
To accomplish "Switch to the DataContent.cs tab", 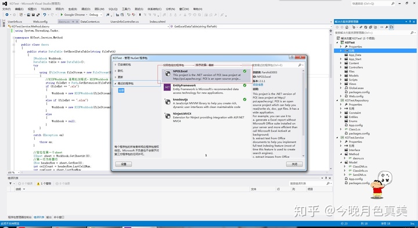I will click(x=90, y=21).
